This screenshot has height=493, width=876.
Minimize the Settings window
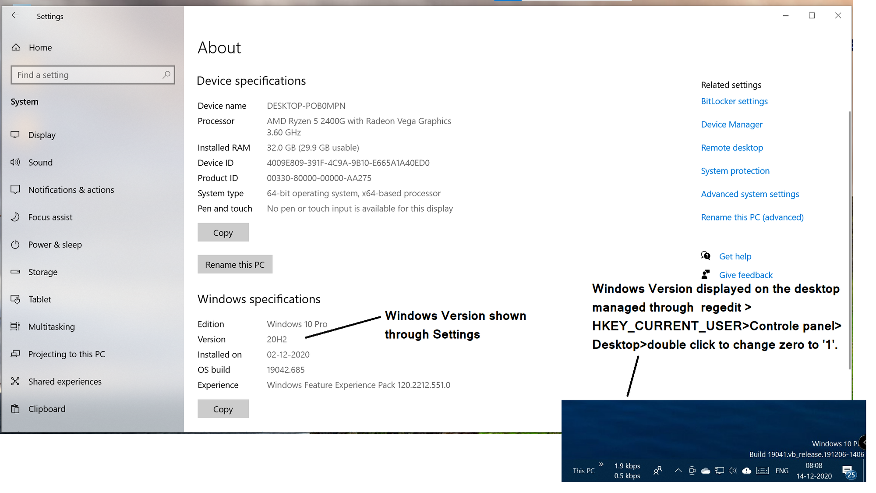[786, 15]
